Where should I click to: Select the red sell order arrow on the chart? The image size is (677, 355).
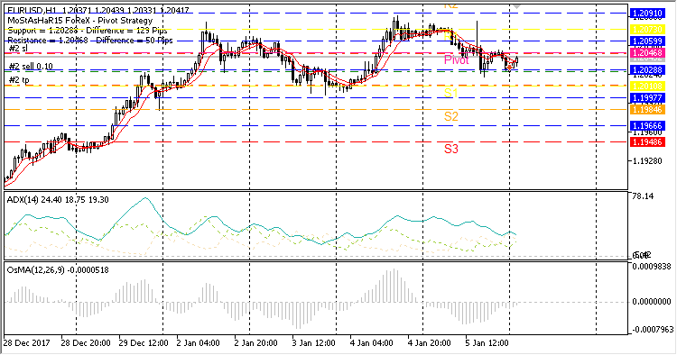click(509, 68)
